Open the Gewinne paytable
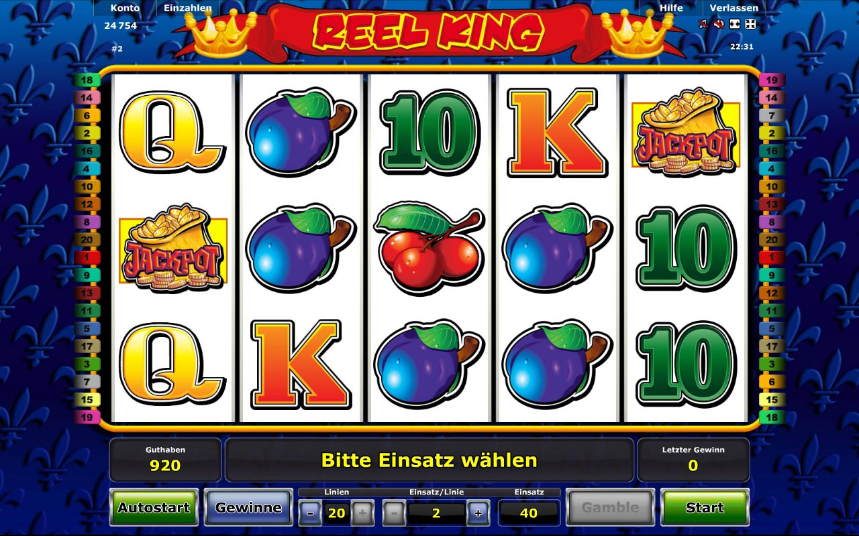 [x=248, y=508]
